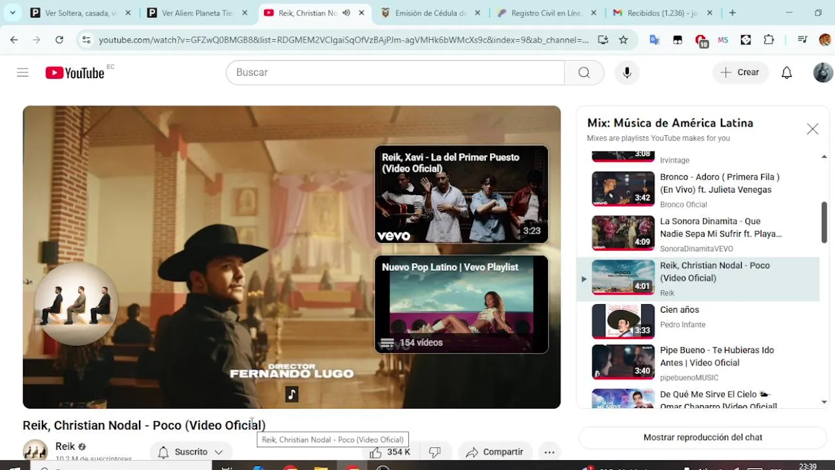Expand the Suscrito subscription dropdown

point(190,452)
